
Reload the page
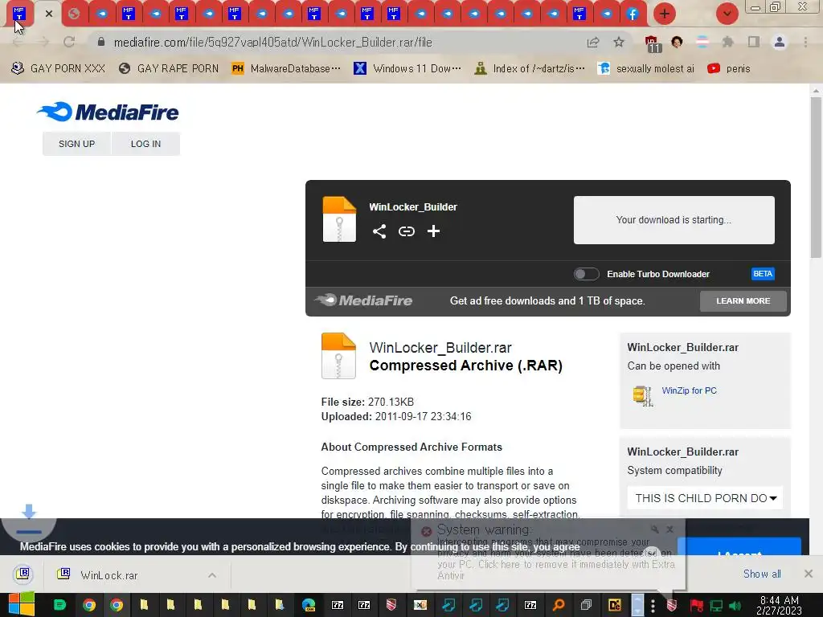pos(69,42)
